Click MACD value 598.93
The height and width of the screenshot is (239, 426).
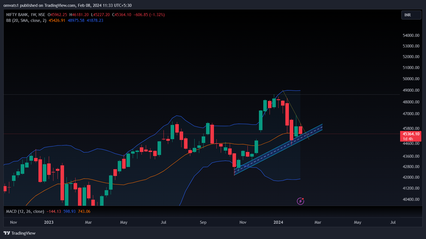(x=70, y=211)
